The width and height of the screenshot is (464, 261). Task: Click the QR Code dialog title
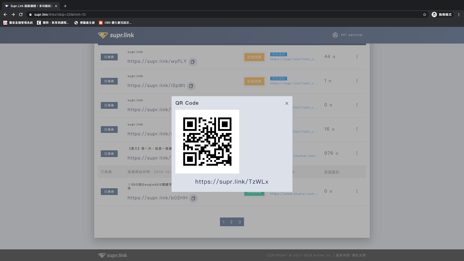[187, 103]
